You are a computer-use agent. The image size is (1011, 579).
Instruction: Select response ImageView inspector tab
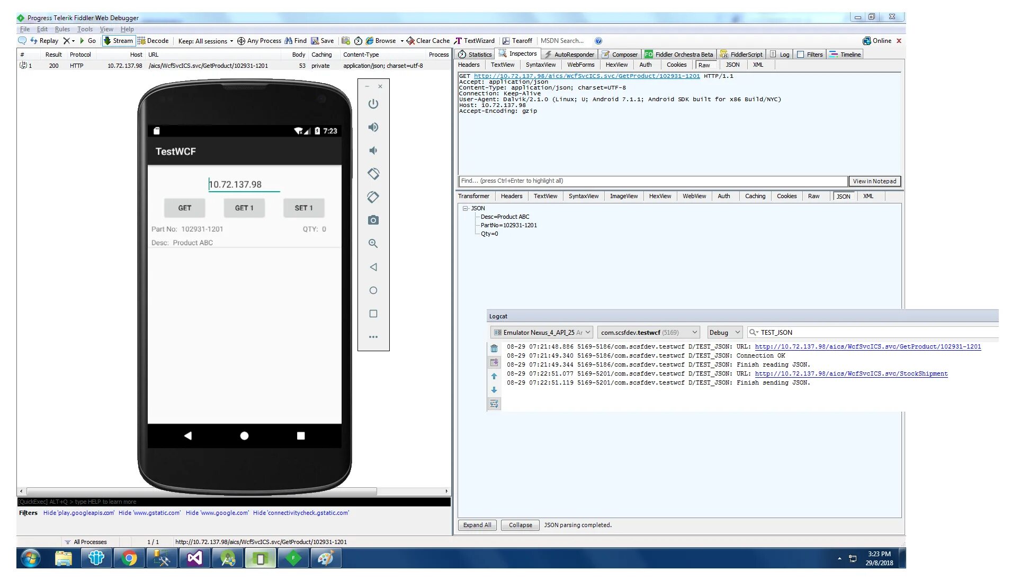[x=624, y=197]
